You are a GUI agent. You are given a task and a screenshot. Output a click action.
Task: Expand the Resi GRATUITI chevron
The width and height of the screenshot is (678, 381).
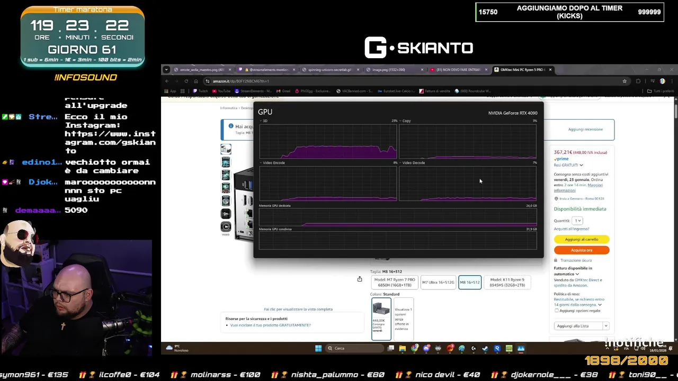[x=581, y=165]
